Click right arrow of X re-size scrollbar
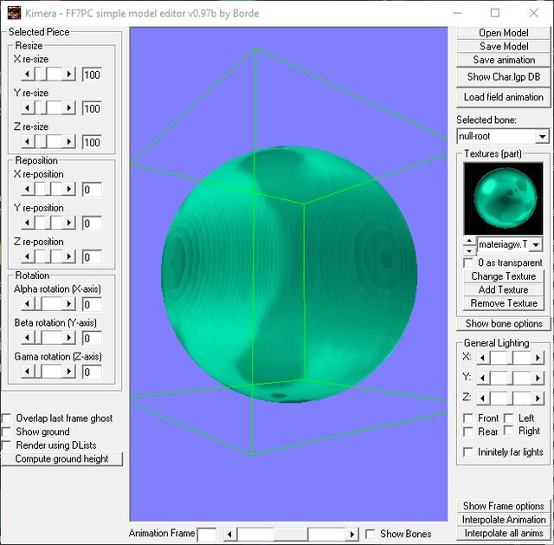 pyautogui.click(x=69, y=75)
